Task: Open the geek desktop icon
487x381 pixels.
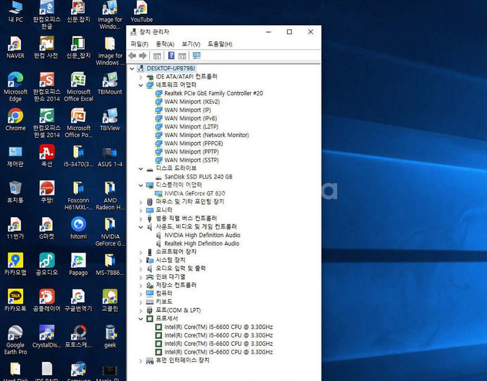Action: [110, 337]
